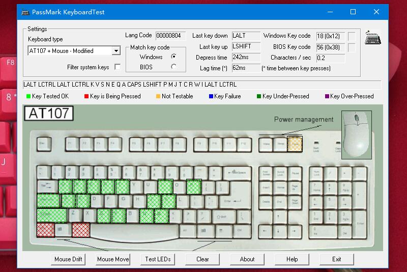This screenshot has height=272, width=407.
Task: Click the Print Screen key
Action: (266, 173)
